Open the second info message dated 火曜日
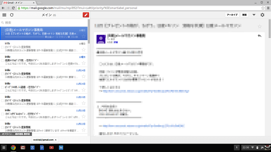 (x=44, y=60)
